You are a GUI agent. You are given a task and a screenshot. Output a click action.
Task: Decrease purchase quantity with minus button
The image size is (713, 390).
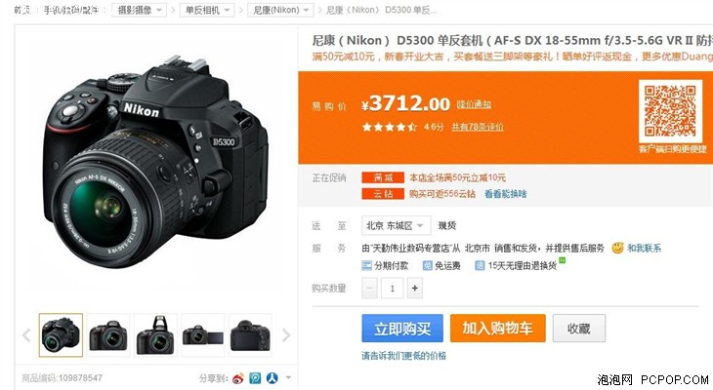click(370, 289)
